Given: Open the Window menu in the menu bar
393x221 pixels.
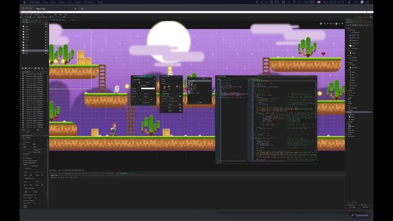Looking at the screenshot, I should coord(89,2).
